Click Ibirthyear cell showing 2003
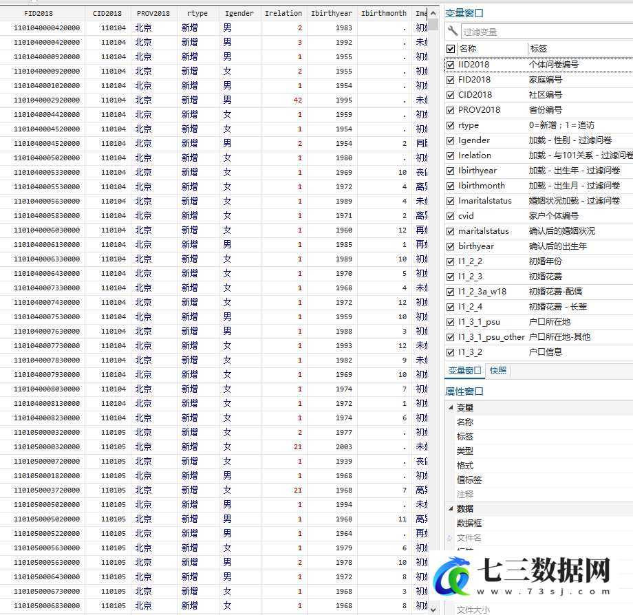Image resolution: width=633 pixels, height=615 pixels. pyautogui.click(x=332, y=446)
